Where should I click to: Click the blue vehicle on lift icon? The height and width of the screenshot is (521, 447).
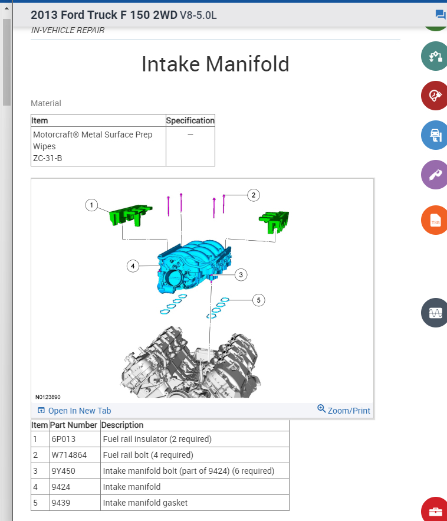click(x=435, y=135)
